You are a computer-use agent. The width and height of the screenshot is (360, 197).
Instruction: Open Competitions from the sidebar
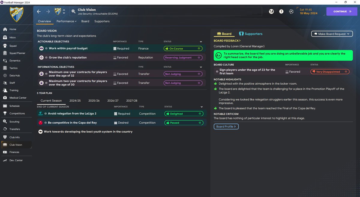[x=16, y=113]
